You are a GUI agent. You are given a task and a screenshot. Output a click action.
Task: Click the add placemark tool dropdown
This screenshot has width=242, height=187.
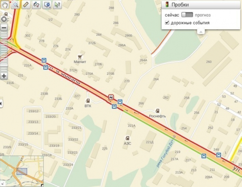(47, 5)
